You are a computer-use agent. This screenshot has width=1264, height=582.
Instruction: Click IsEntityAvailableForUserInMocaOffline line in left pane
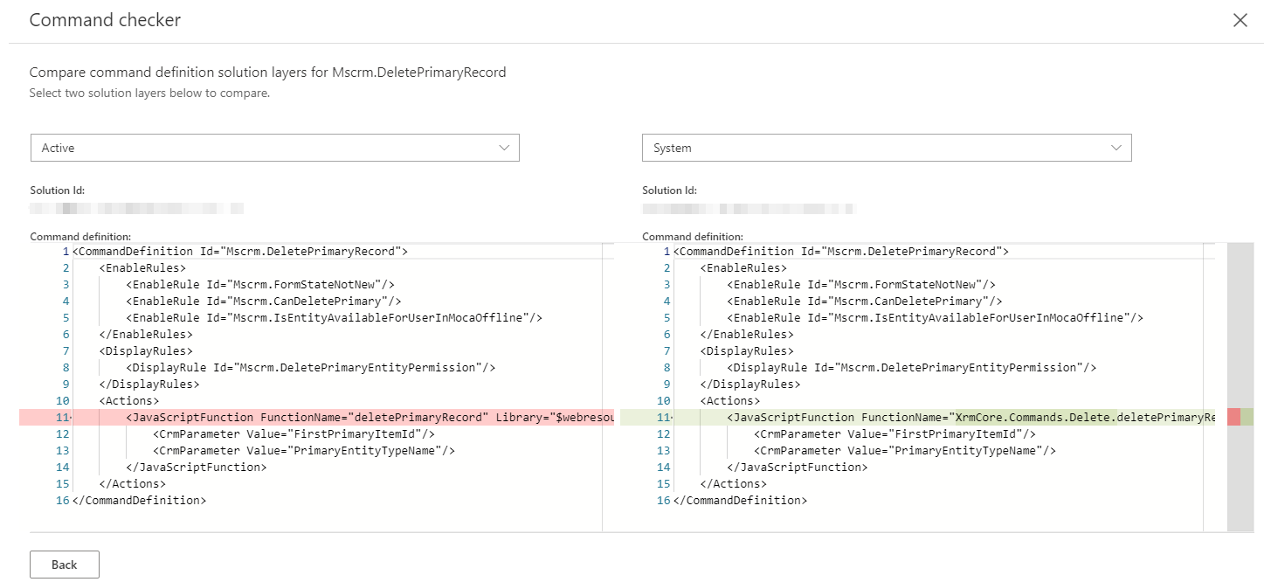pyautogui.click(x=335, y=318)
